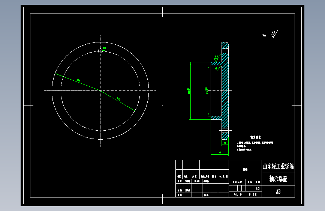Click the bottom horizontal width dimension of section view
The image size is (325, 211).
click(220, 153)
